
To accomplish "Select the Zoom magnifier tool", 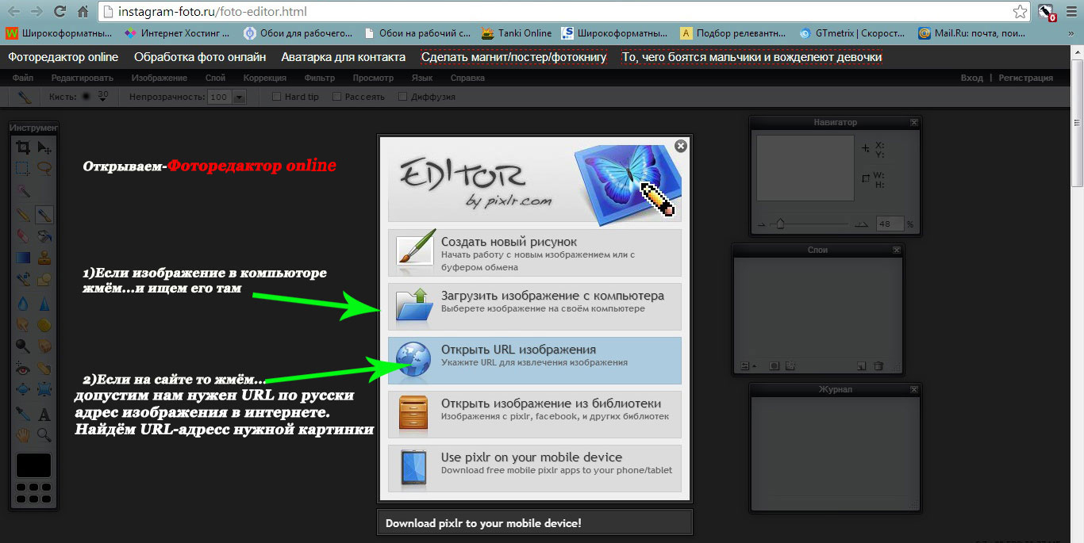I will (x=44, y=434).
